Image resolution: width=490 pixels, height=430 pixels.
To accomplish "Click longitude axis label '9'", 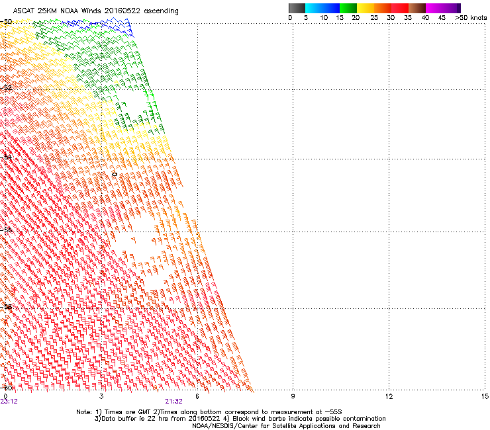I will 293,396.
